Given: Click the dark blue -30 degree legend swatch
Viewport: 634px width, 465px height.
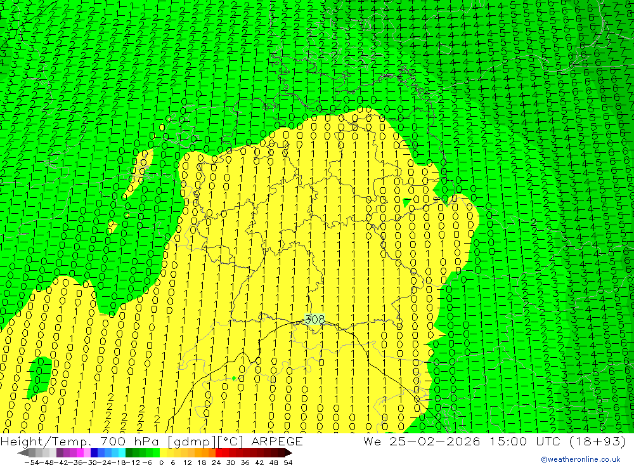Looking at the screenshot, I should tap(94, 453).
